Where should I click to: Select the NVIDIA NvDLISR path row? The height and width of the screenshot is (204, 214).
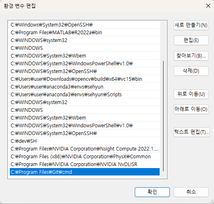click(x=84, y=164)
